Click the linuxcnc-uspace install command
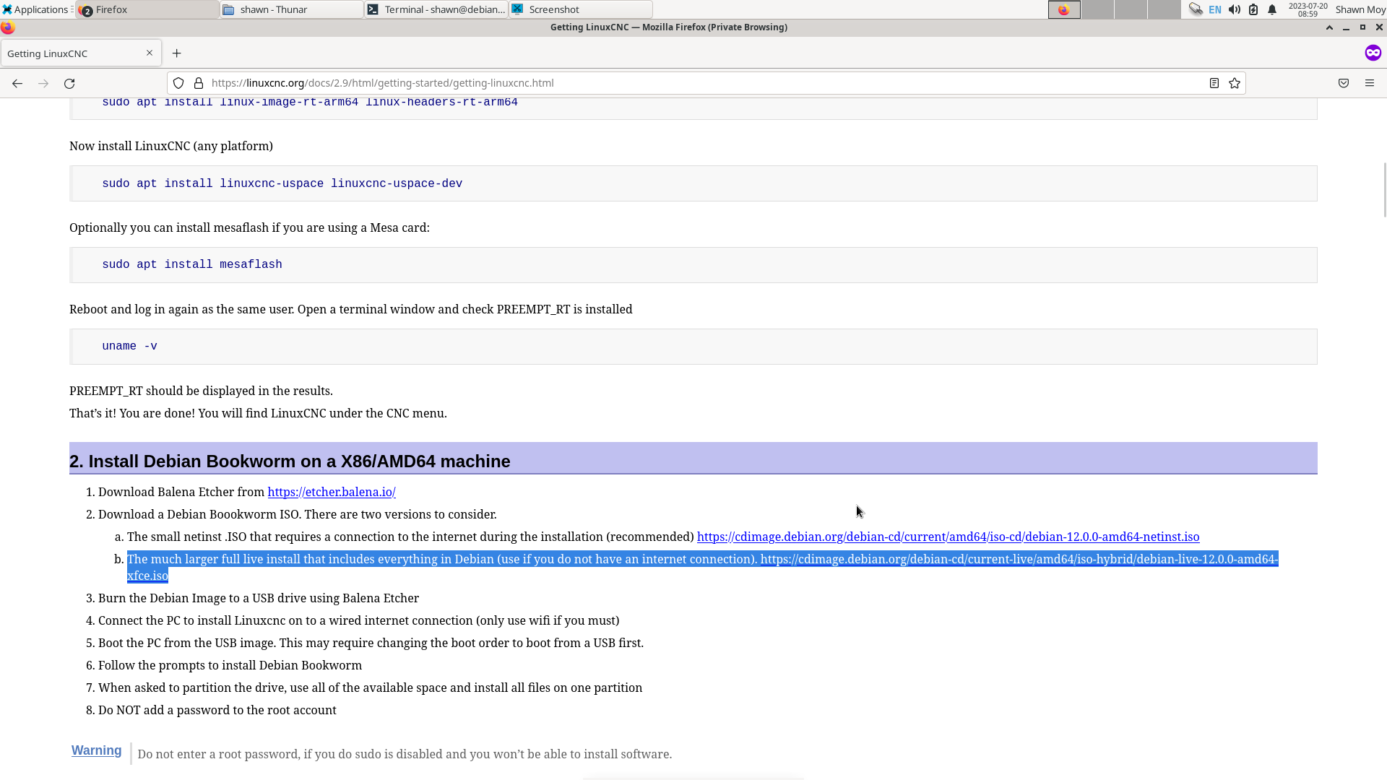 (x=282, y=183)
